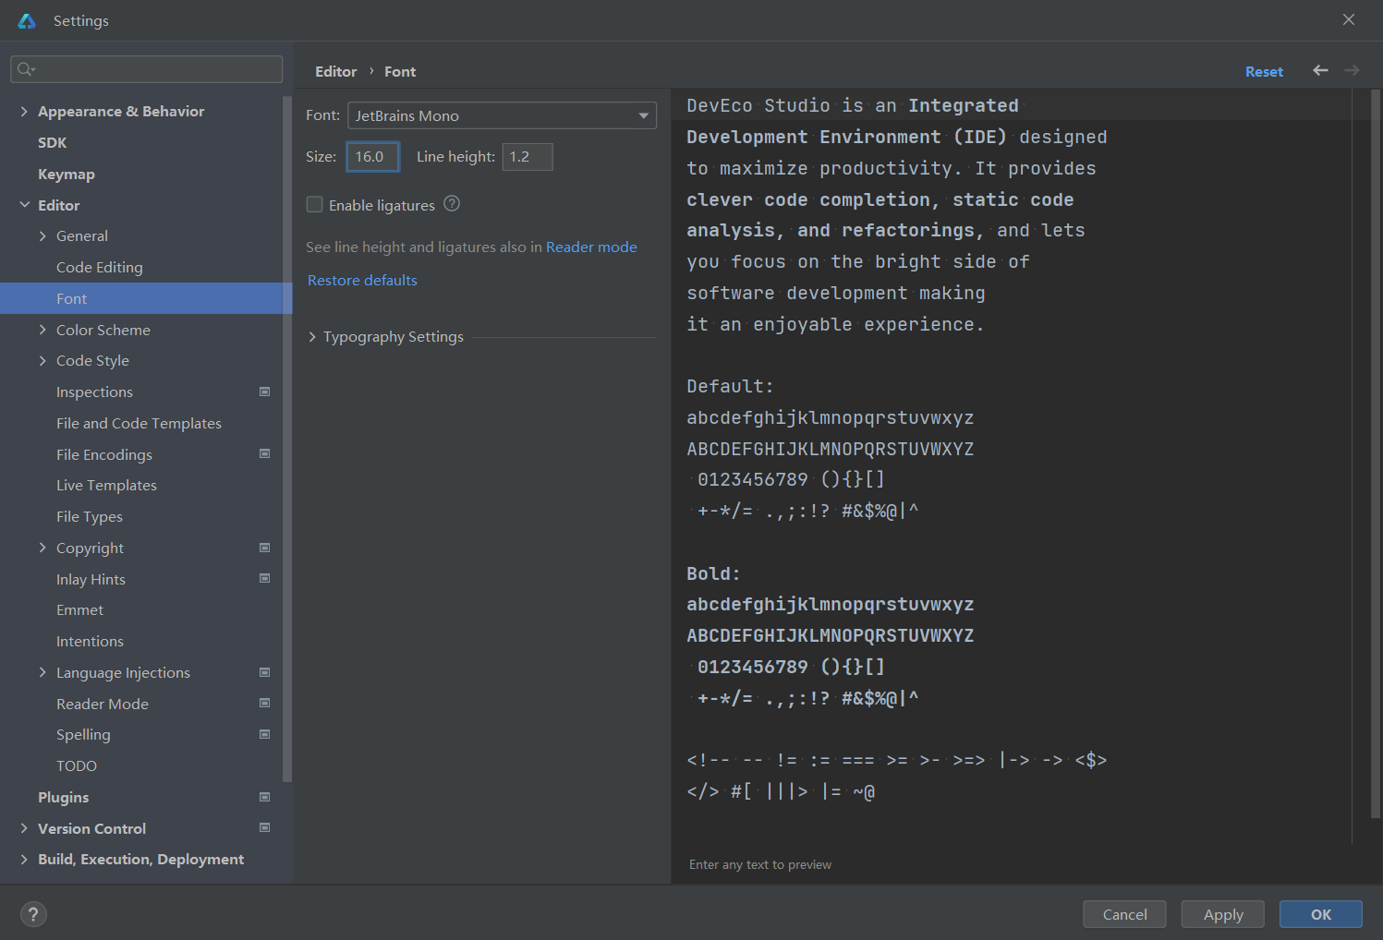
Task: Click the settings tree vertical scrollbar
Action: click(x=287, y=439)
